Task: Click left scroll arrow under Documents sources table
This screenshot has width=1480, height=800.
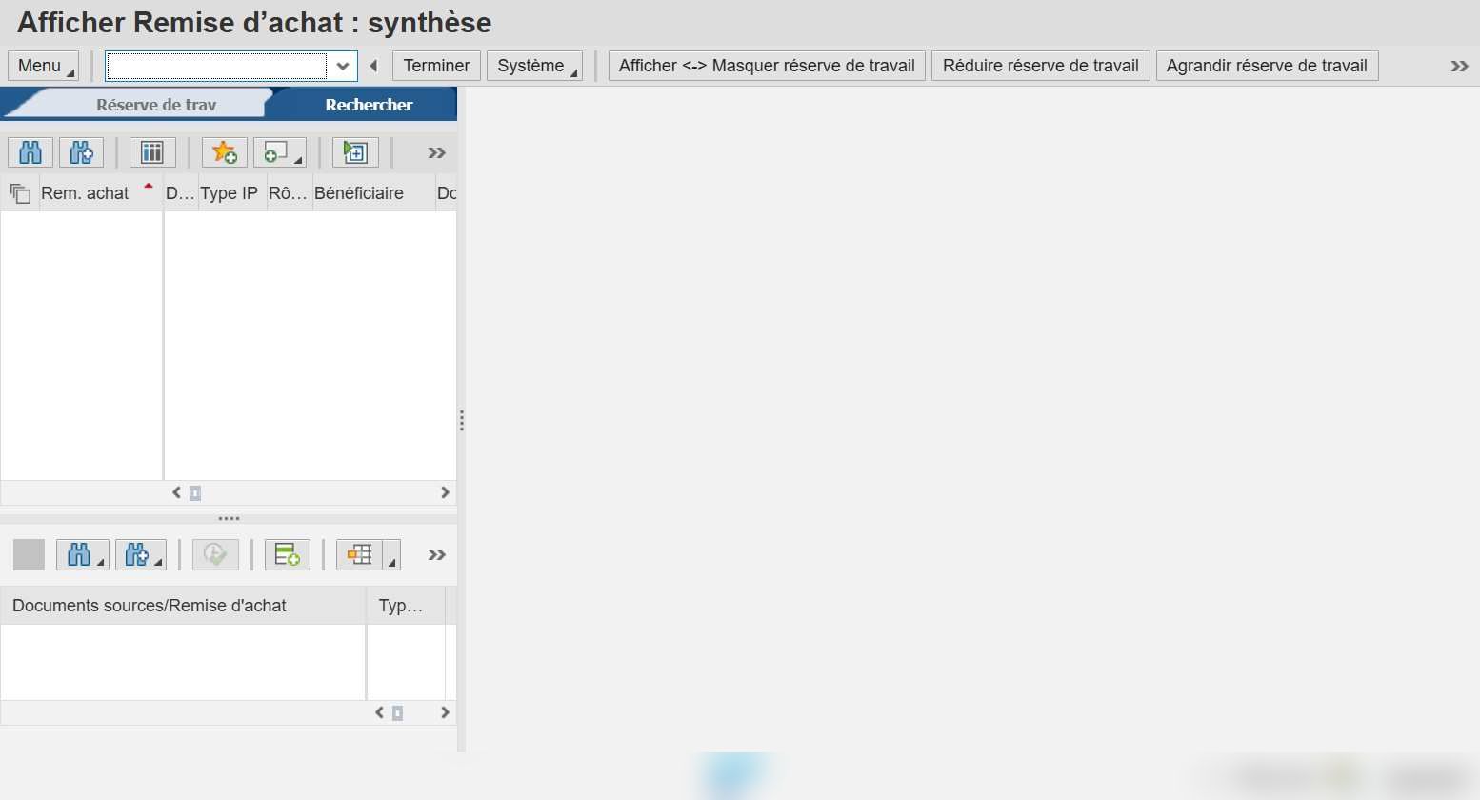Action: coord(379,712)
